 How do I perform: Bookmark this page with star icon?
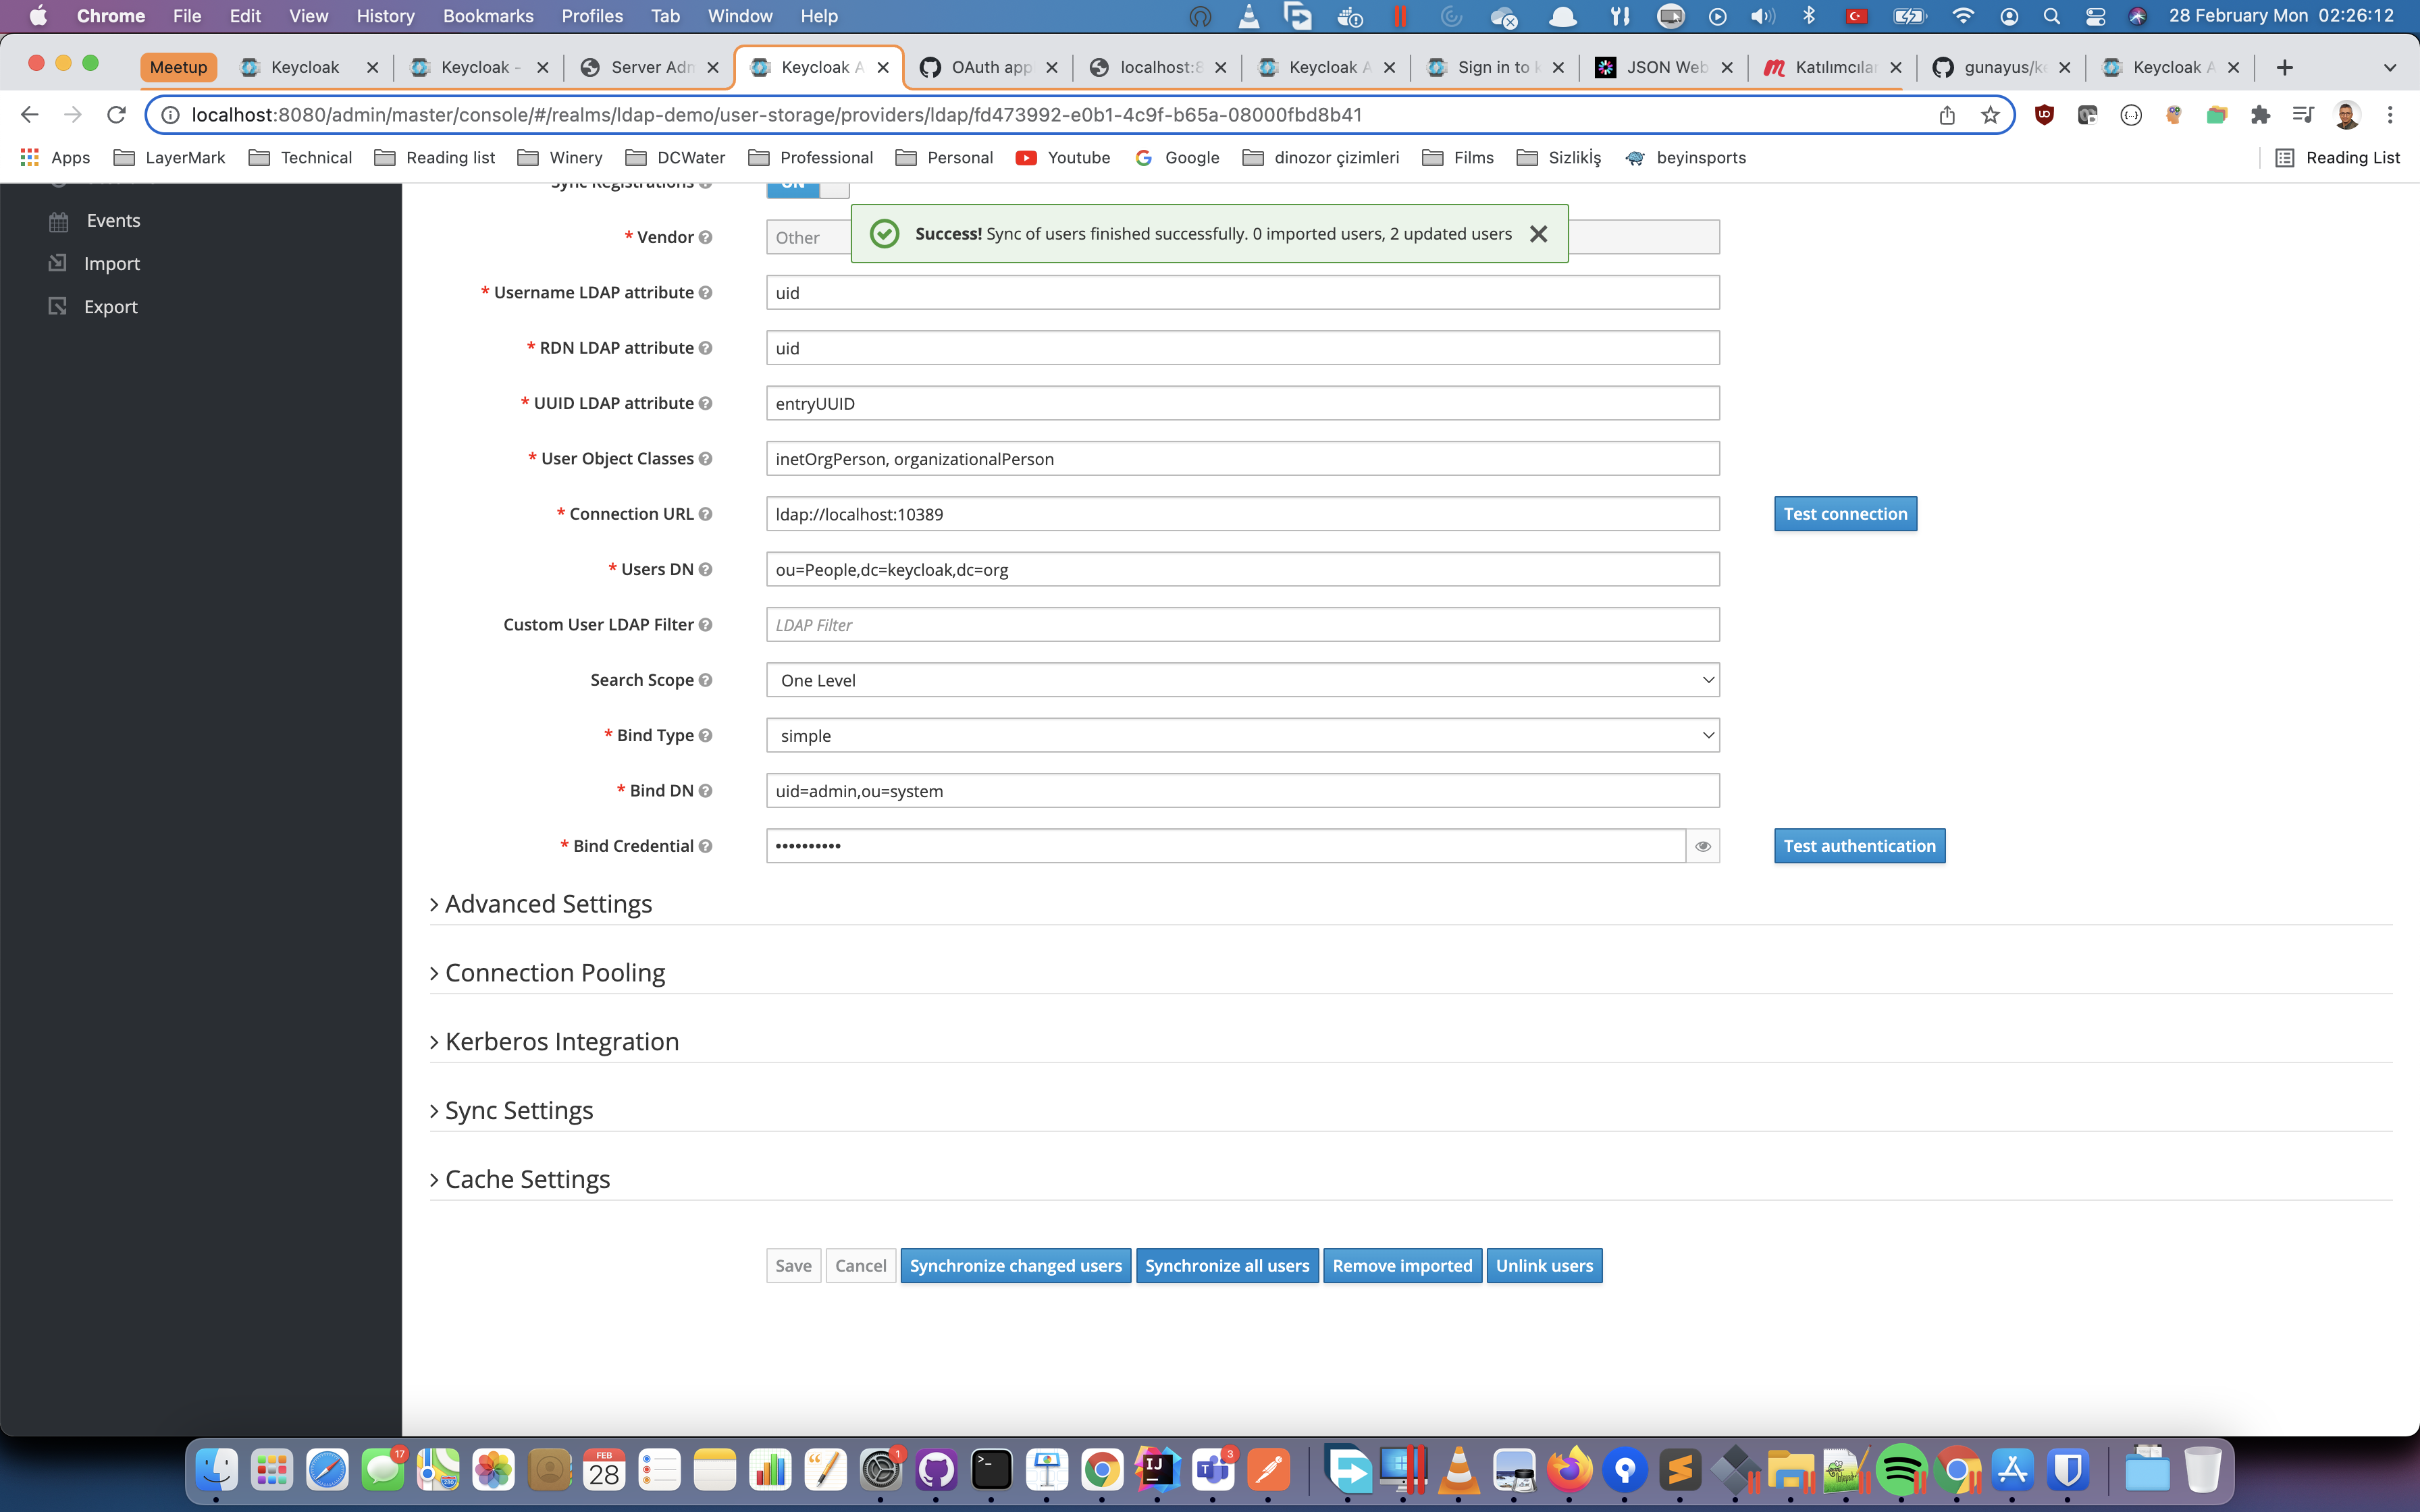coord(1990,115)
